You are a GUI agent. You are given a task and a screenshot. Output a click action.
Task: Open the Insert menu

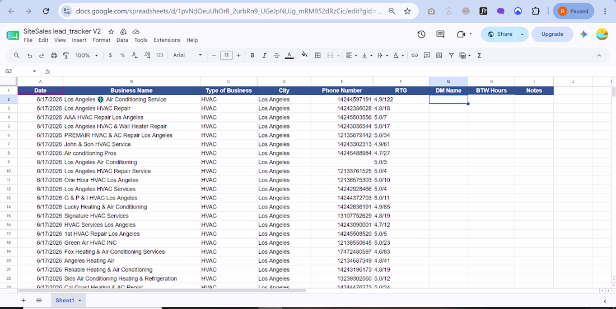click(80, 40)
